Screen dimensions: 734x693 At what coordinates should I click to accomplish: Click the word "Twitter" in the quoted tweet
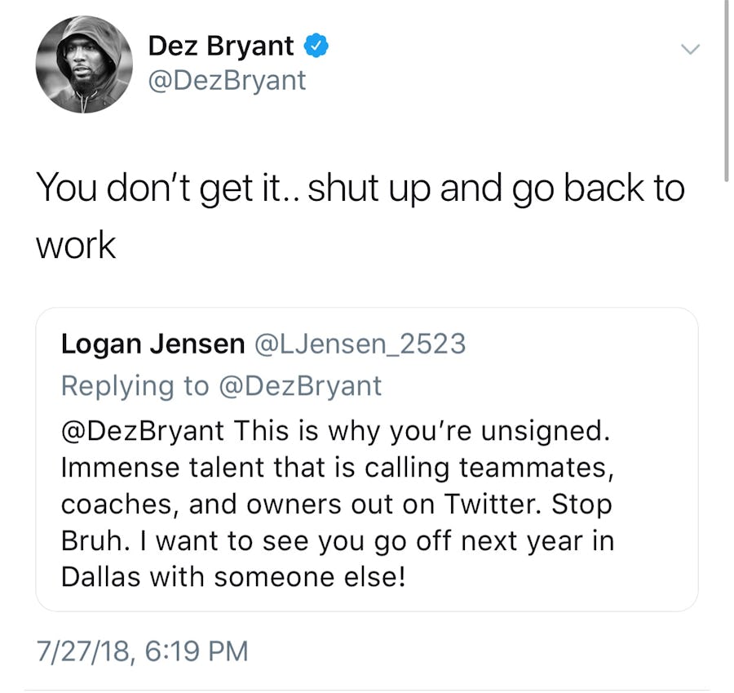[x=492, y=504]
